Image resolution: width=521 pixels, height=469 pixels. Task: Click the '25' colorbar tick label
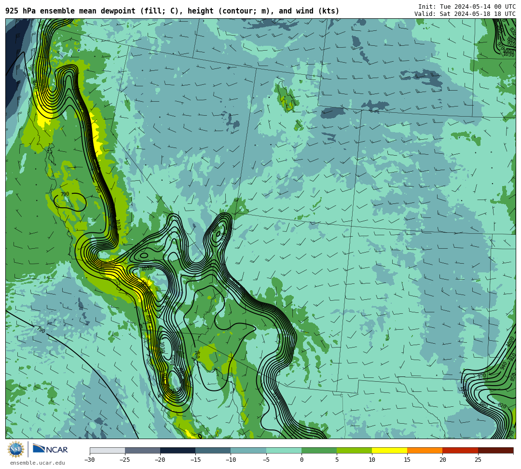coord(478,460)
